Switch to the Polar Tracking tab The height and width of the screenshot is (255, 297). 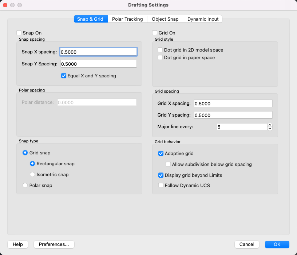point(127,19)
